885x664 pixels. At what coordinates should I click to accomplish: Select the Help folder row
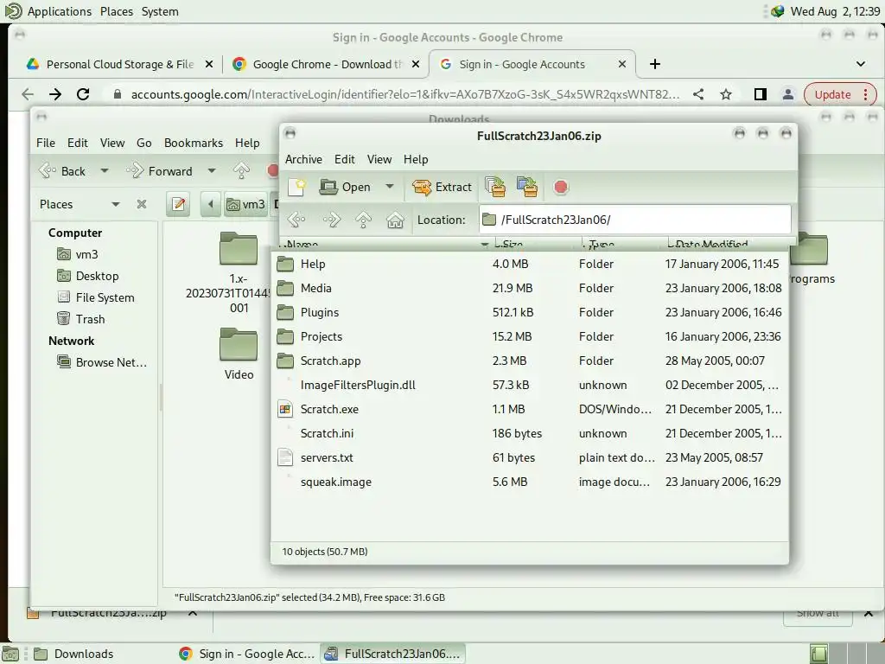pyautogui.click(x=530, y=264)
